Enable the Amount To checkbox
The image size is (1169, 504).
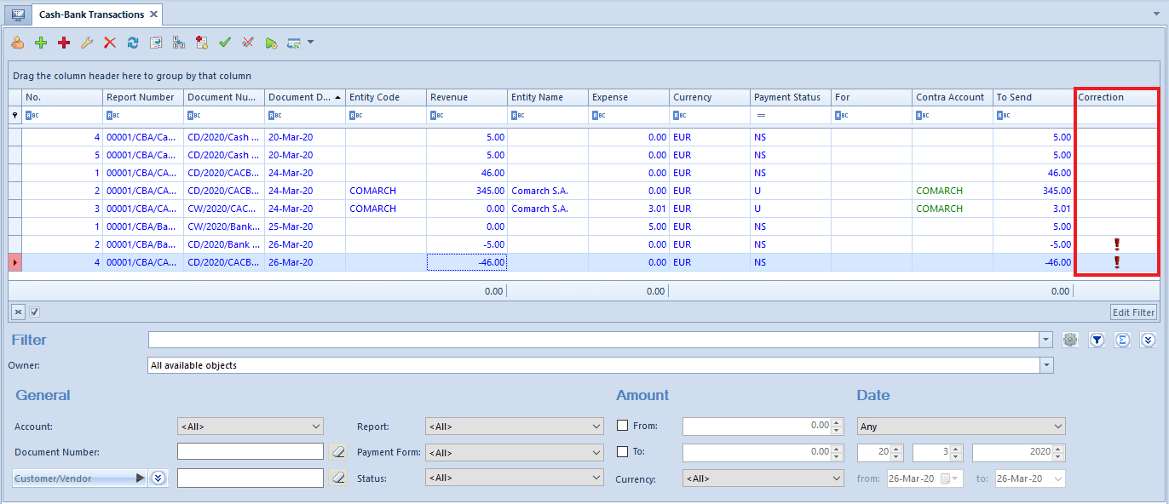(x=622, y=451)
